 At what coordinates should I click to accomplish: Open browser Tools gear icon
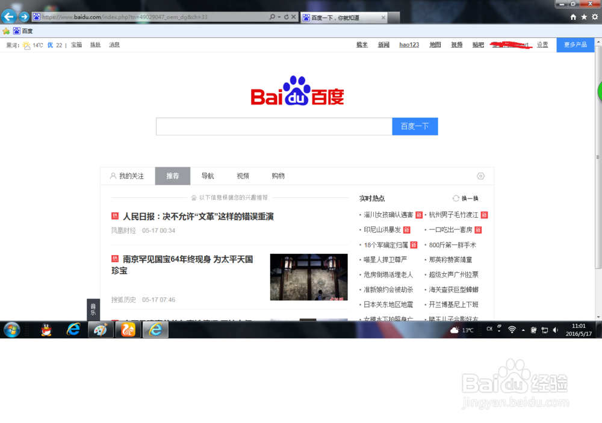(x=595, y=17)
